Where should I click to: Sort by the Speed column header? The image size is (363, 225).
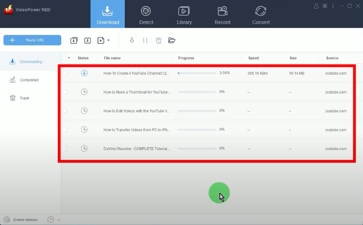[x=254, y=58]
